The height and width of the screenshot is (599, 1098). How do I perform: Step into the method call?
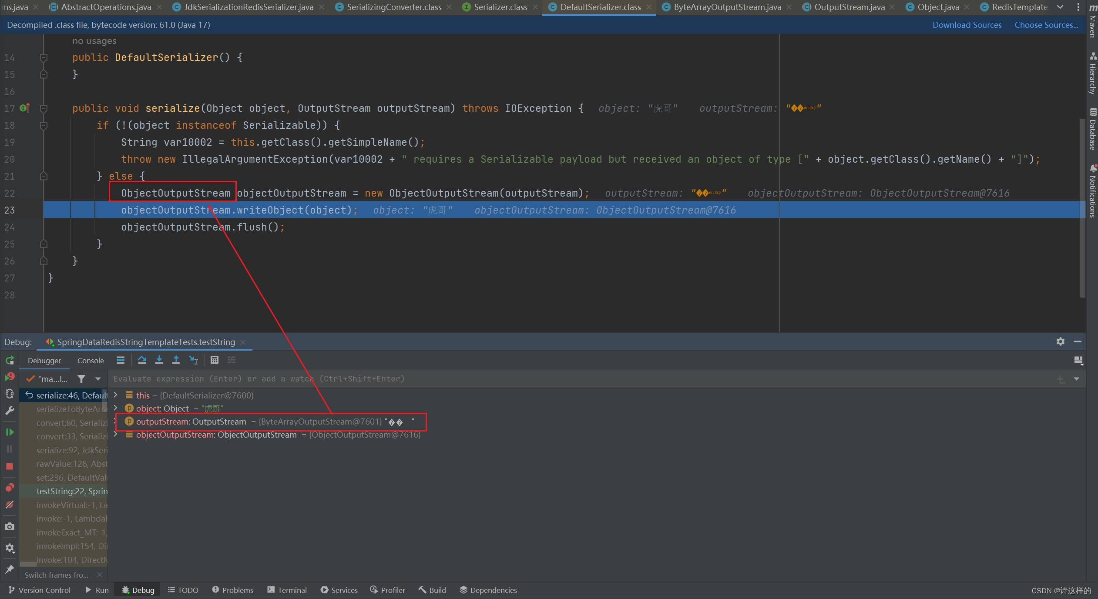(x=159, y=360)
